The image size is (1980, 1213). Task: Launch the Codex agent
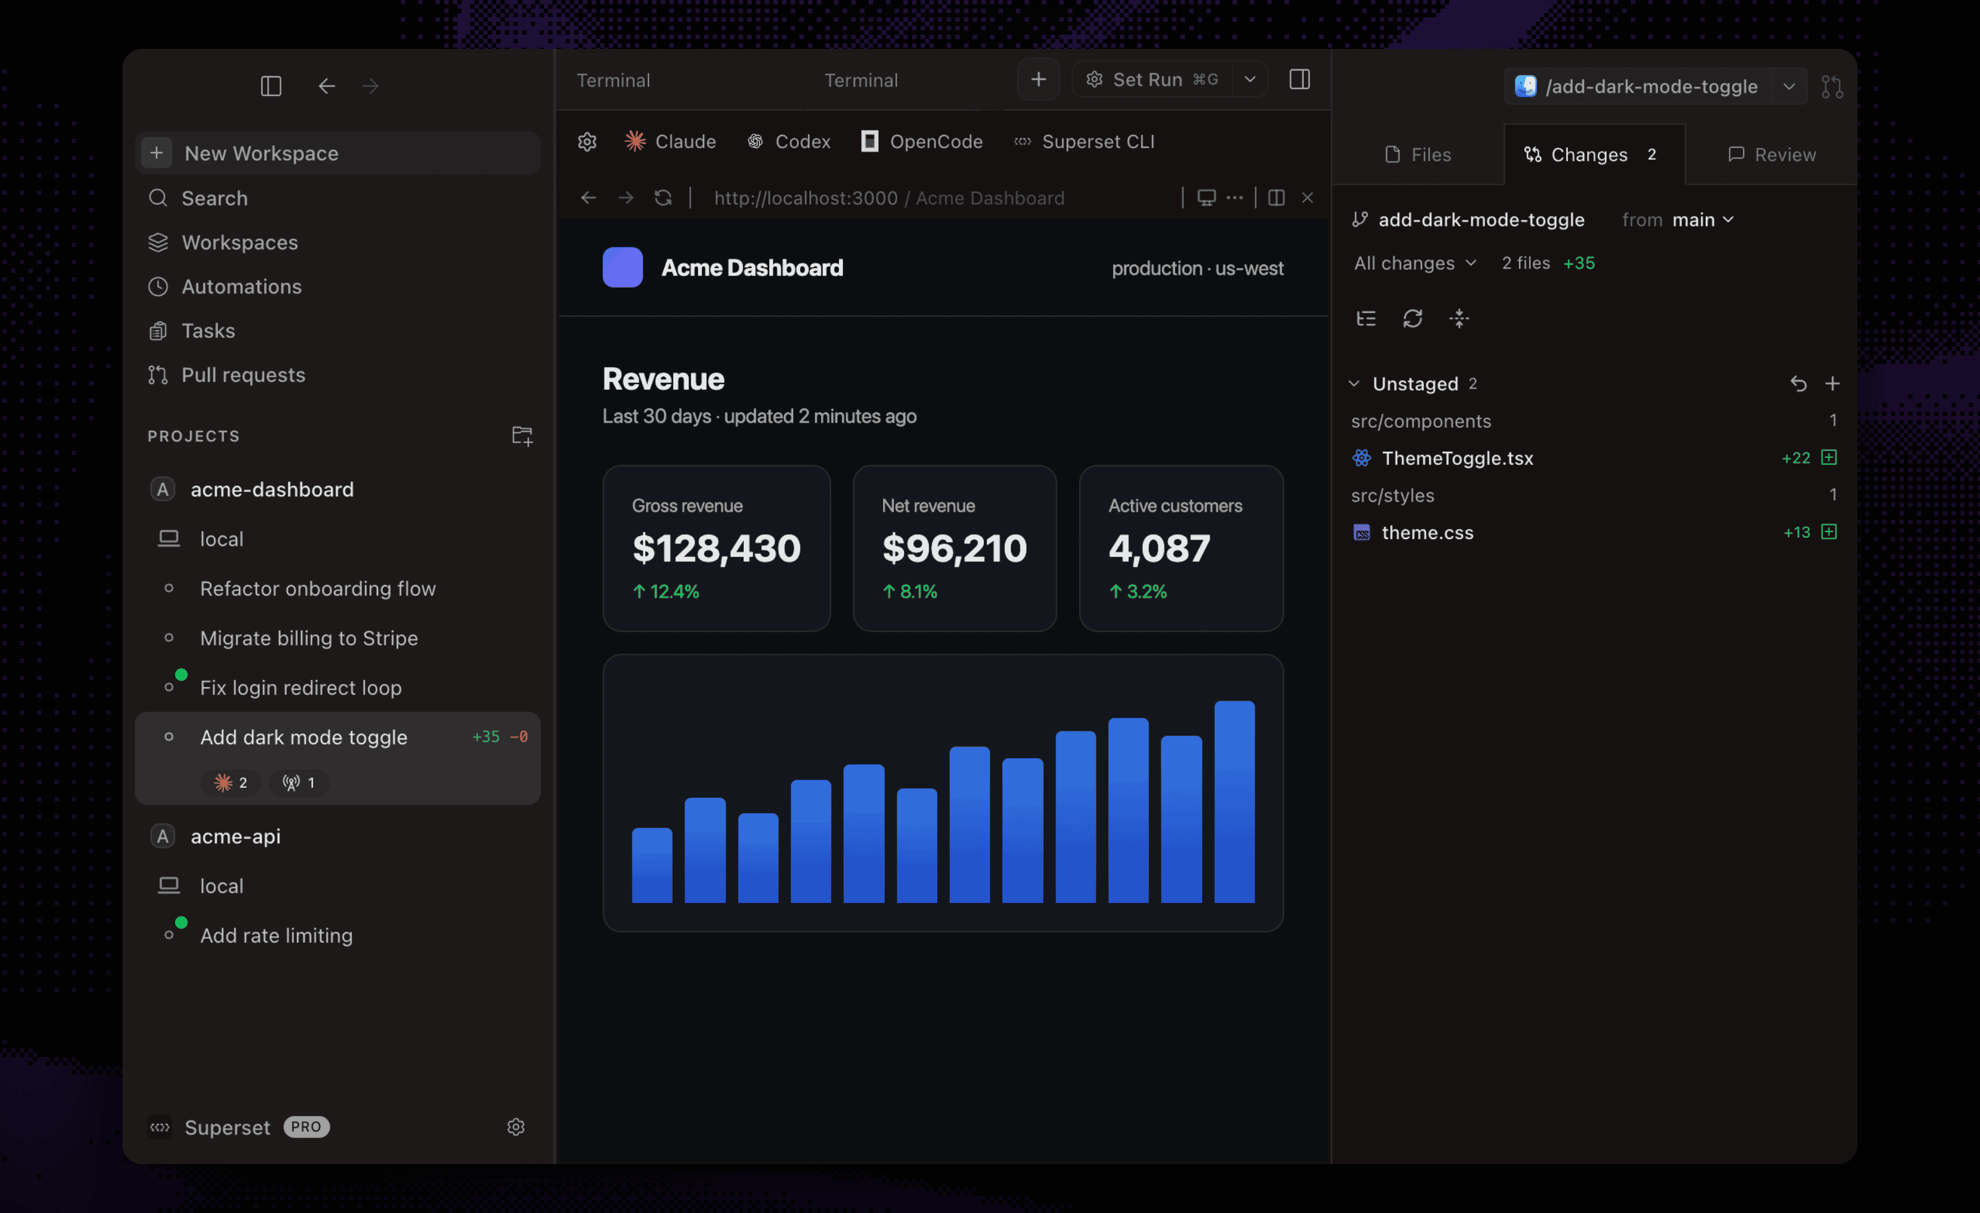coord(788,142)
